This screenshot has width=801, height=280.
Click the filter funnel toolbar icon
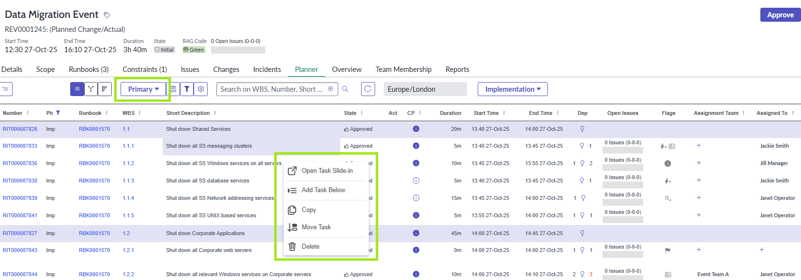(x=187, y=89)
